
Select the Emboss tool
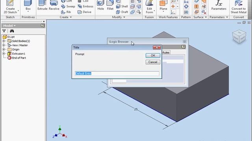pyautogui.click(x=85, y=6)
